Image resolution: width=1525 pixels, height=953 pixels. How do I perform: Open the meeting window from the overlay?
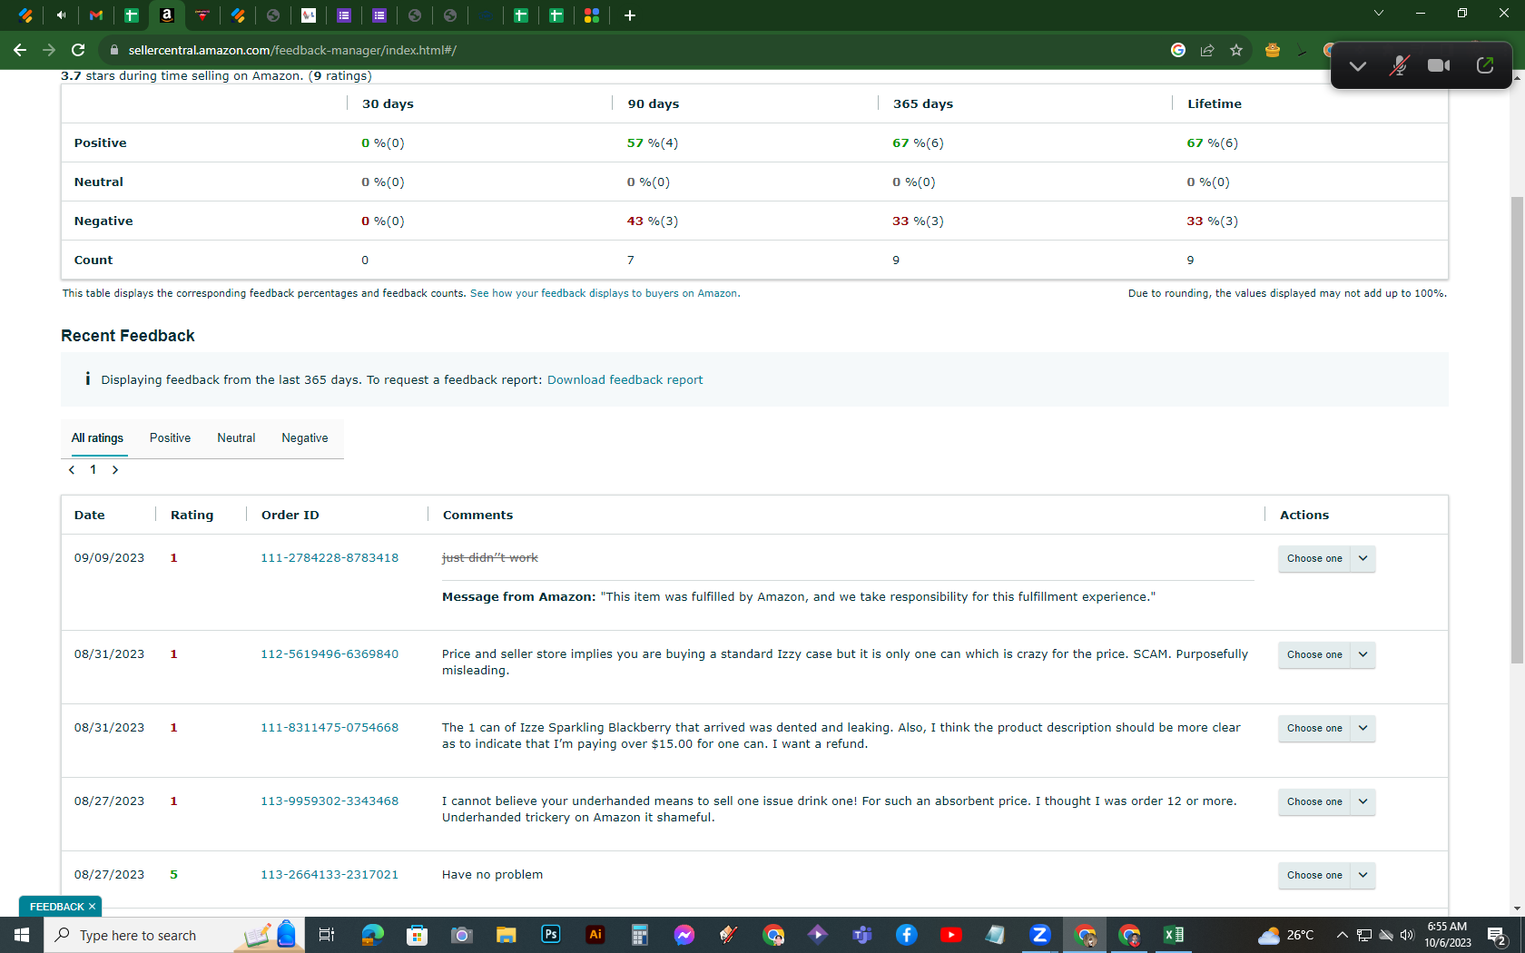(x=1485, y=65)
